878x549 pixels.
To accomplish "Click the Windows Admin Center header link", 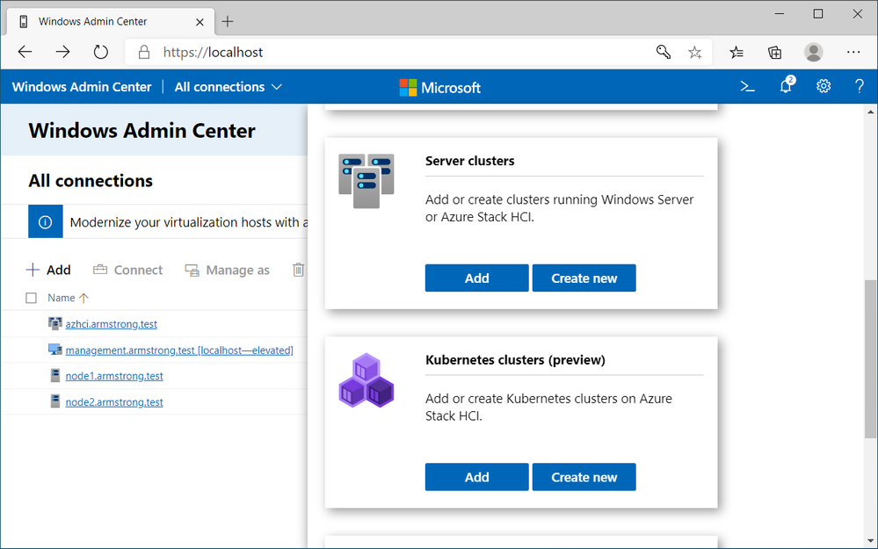I will [x=82, y=87].
